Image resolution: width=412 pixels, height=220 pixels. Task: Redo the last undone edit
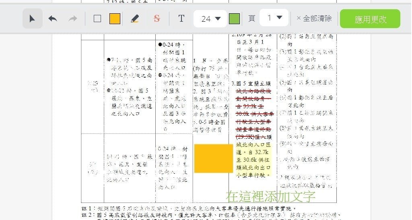coord(73,19)
